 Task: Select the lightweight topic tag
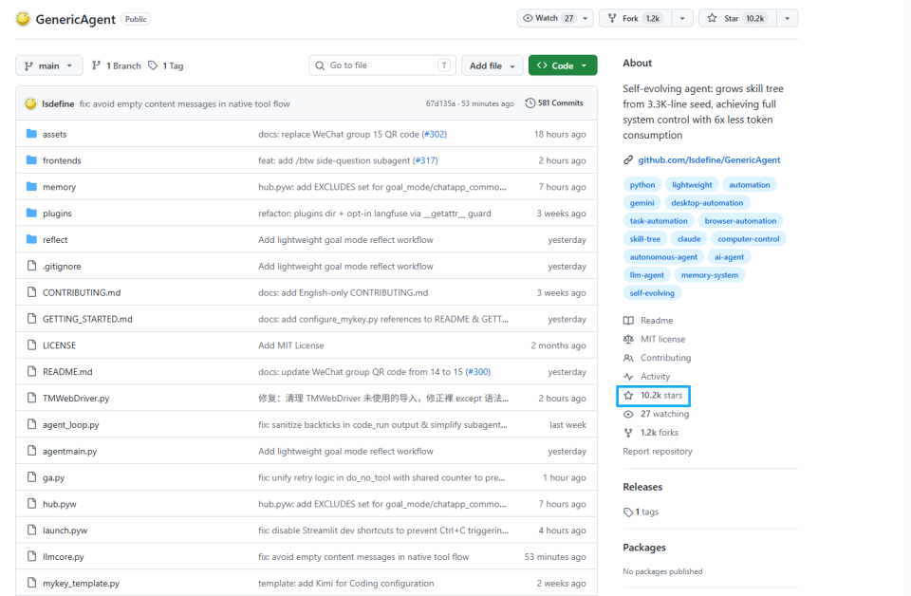(692, 185)
